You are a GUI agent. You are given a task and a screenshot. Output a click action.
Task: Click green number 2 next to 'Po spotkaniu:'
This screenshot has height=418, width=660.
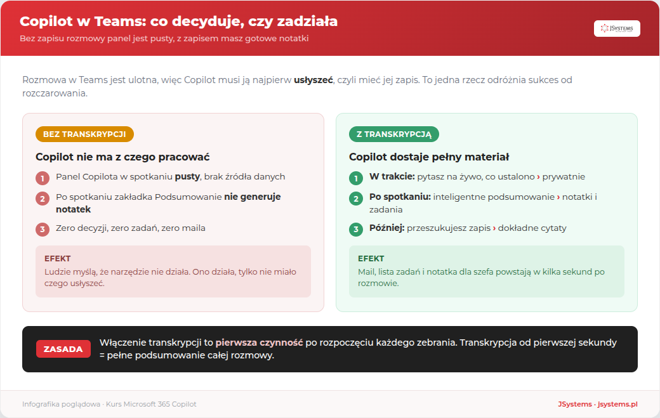(x=356, y=199)
